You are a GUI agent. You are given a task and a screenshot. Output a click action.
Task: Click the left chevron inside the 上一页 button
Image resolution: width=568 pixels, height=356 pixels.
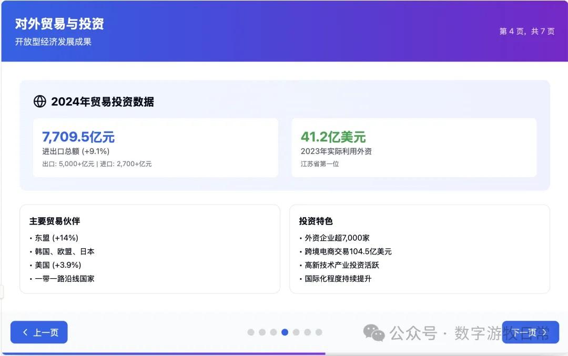coord(25,332)
